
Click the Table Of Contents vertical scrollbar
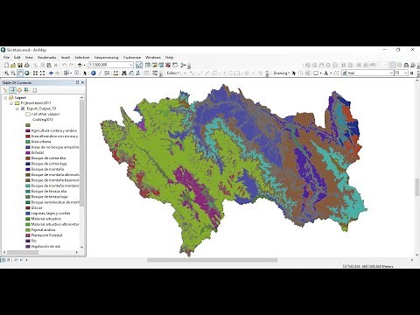point(81,172)
